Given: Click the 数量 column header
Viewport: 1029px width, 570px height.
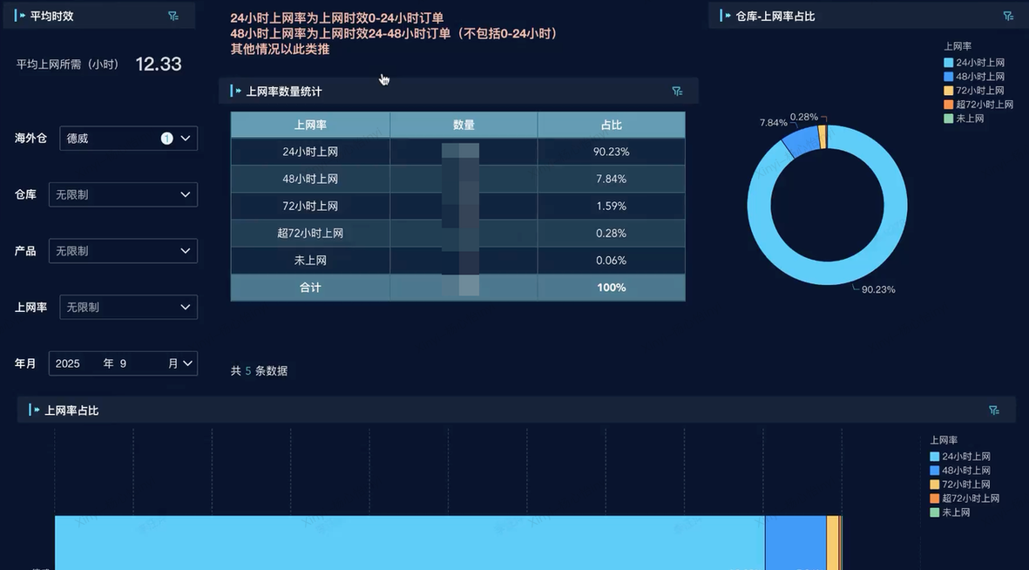Looking at the screenshot, I should point(464,126).
